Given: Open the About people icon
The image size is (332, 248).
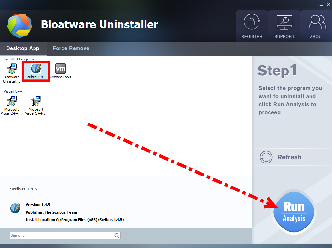Looking at the screenshot, I should [x=317, y=22].
